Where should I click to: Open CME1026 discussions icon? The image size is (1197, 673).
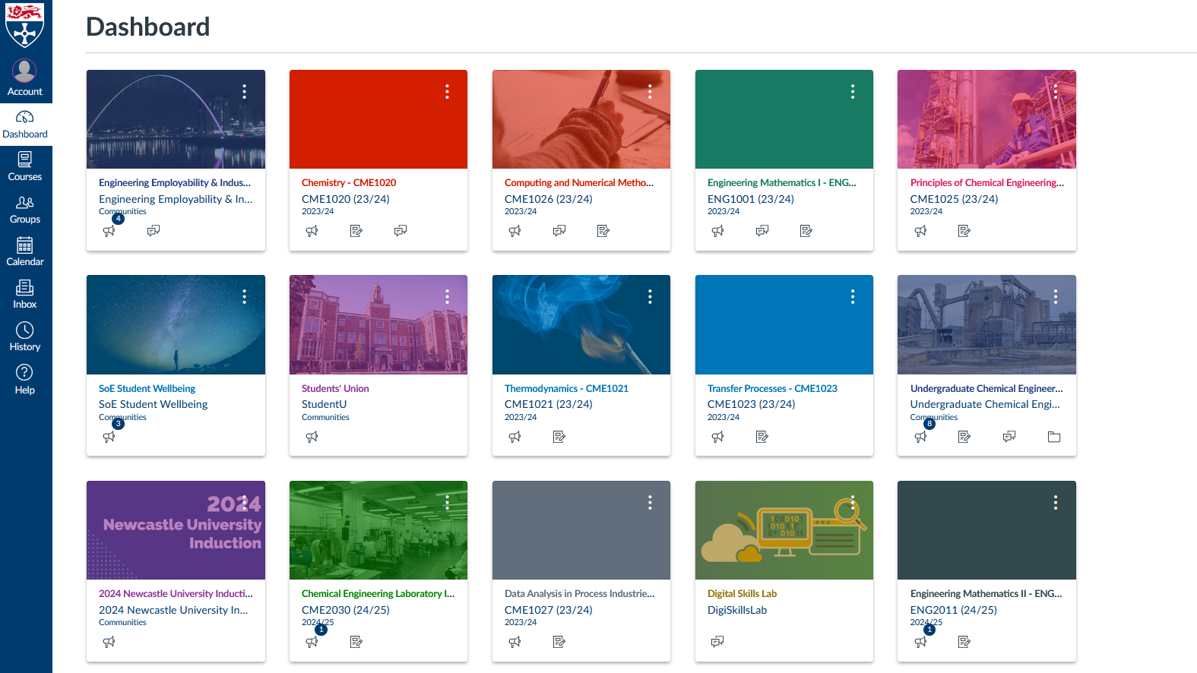(559, 231)
